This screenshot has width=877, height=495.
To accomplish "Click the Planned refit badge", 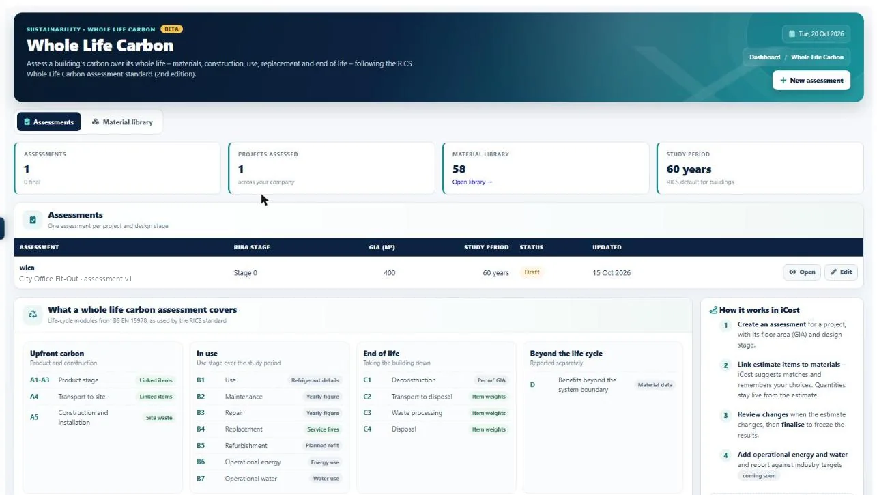I will (322, 446).
